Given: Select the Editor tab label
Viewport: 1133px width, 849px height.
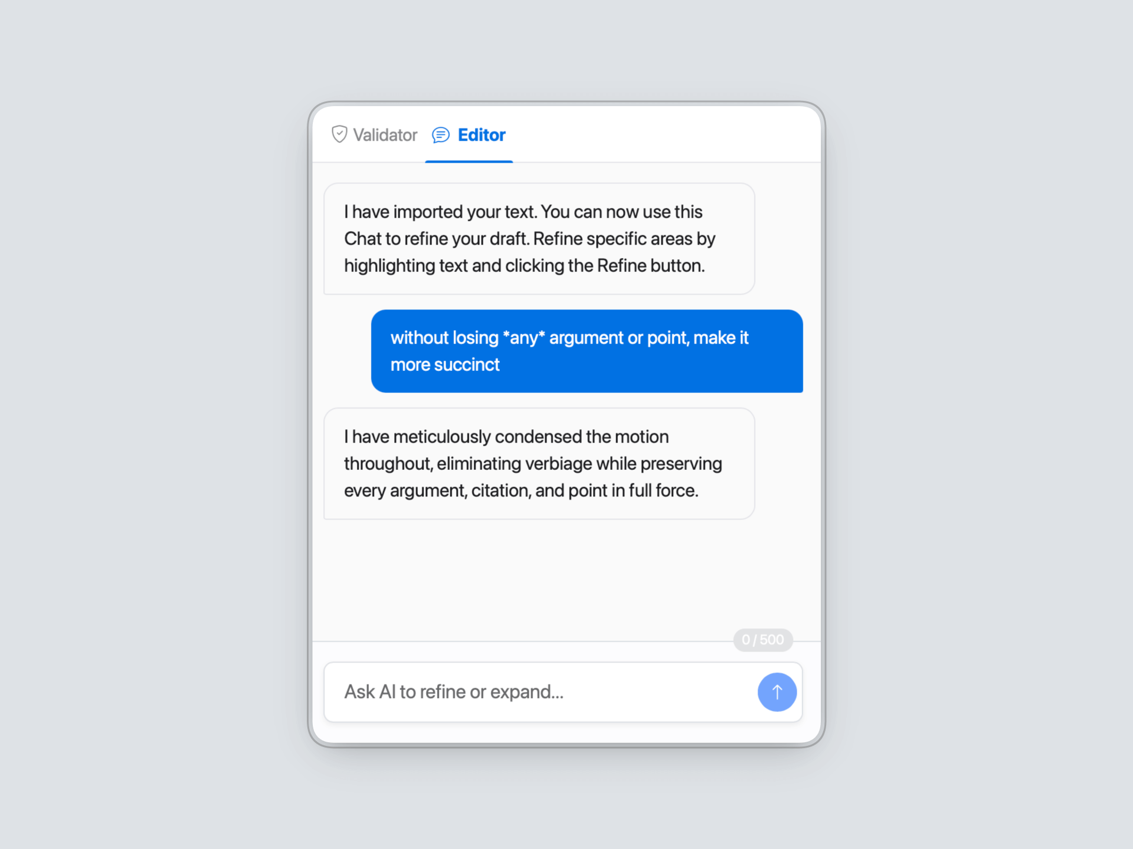Looking at the screenshot, I should 482,135.
